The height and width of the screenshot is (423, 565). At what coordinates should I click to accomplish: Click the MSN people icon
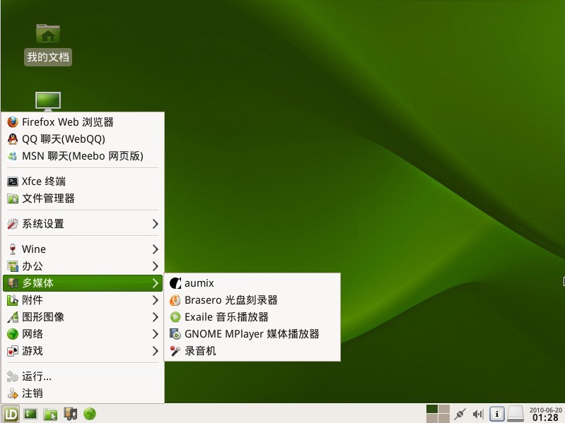pos(13,156)
